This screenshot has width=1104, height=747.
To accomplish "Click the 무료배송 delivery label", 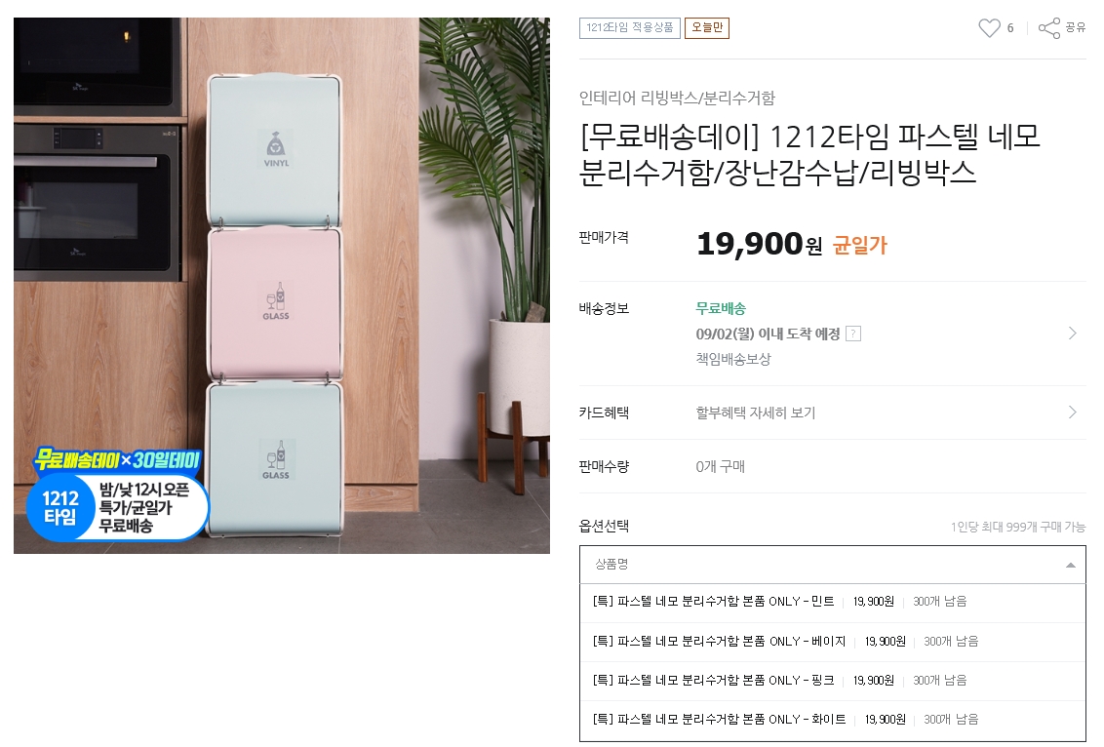I will [x=721, y=308].
